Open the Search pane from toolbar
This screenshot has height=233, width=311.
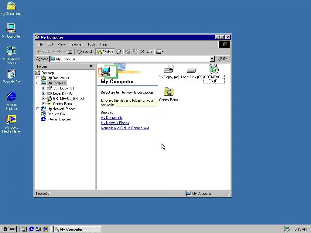click(x=85, y=52)
